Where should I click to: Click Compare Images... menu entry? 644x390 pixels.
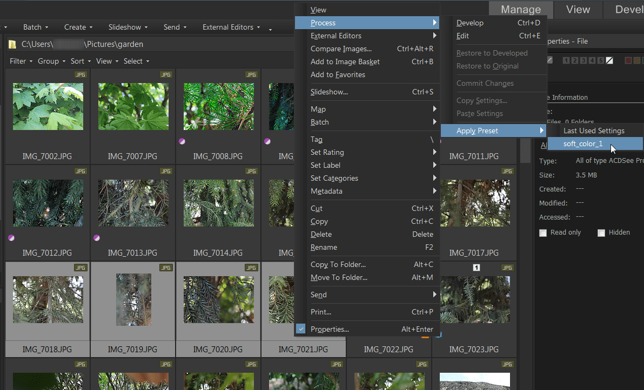coord(367,49)
